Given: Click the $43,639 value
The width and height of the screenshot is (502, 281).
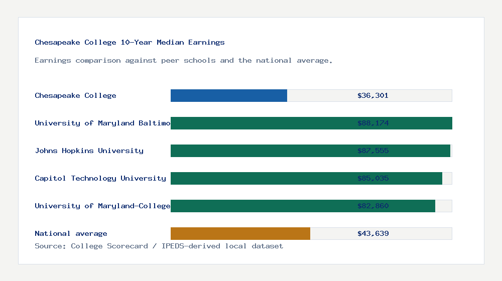Looking at the screenshot, I should click(x=373, y=234).
